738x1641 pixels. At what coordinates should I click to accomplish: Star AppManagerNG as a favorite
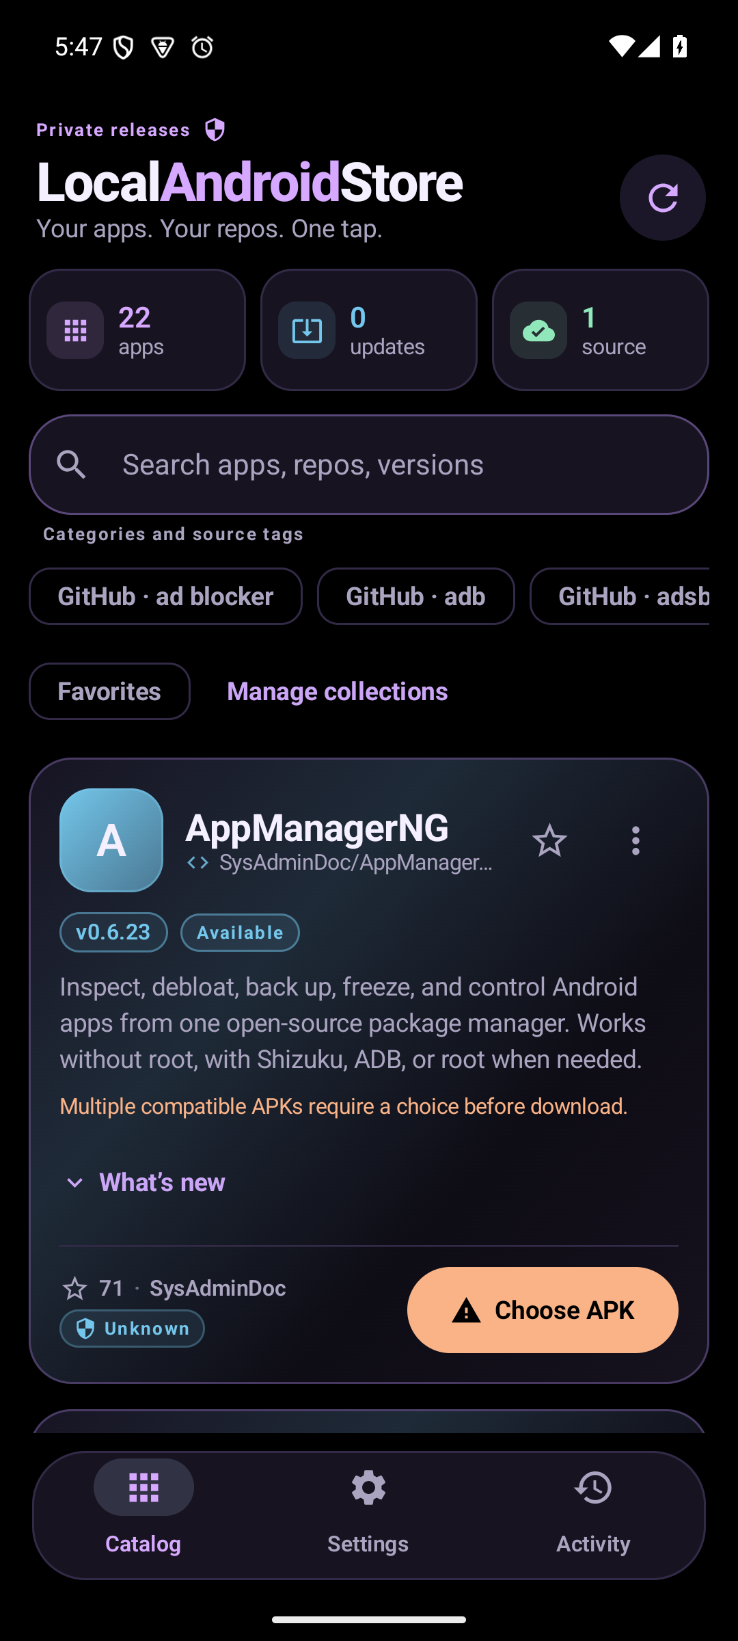[x=549, y=840]
